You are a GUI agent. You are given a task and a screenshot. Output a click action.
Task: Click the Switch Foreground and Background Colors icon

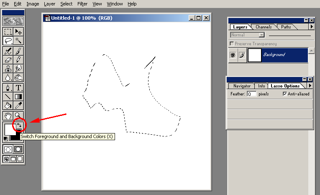[19, 125]
